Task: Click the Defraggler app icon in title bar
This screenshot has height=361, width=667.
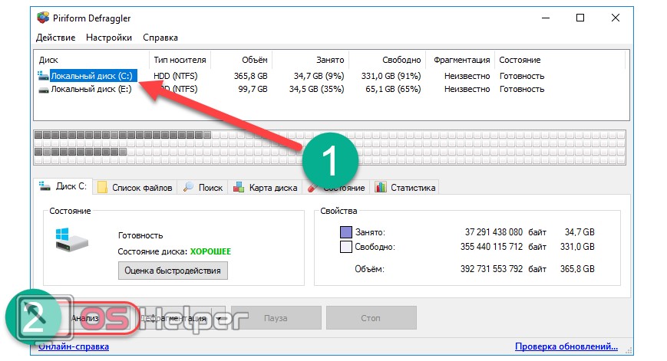Action: (43, 18)
